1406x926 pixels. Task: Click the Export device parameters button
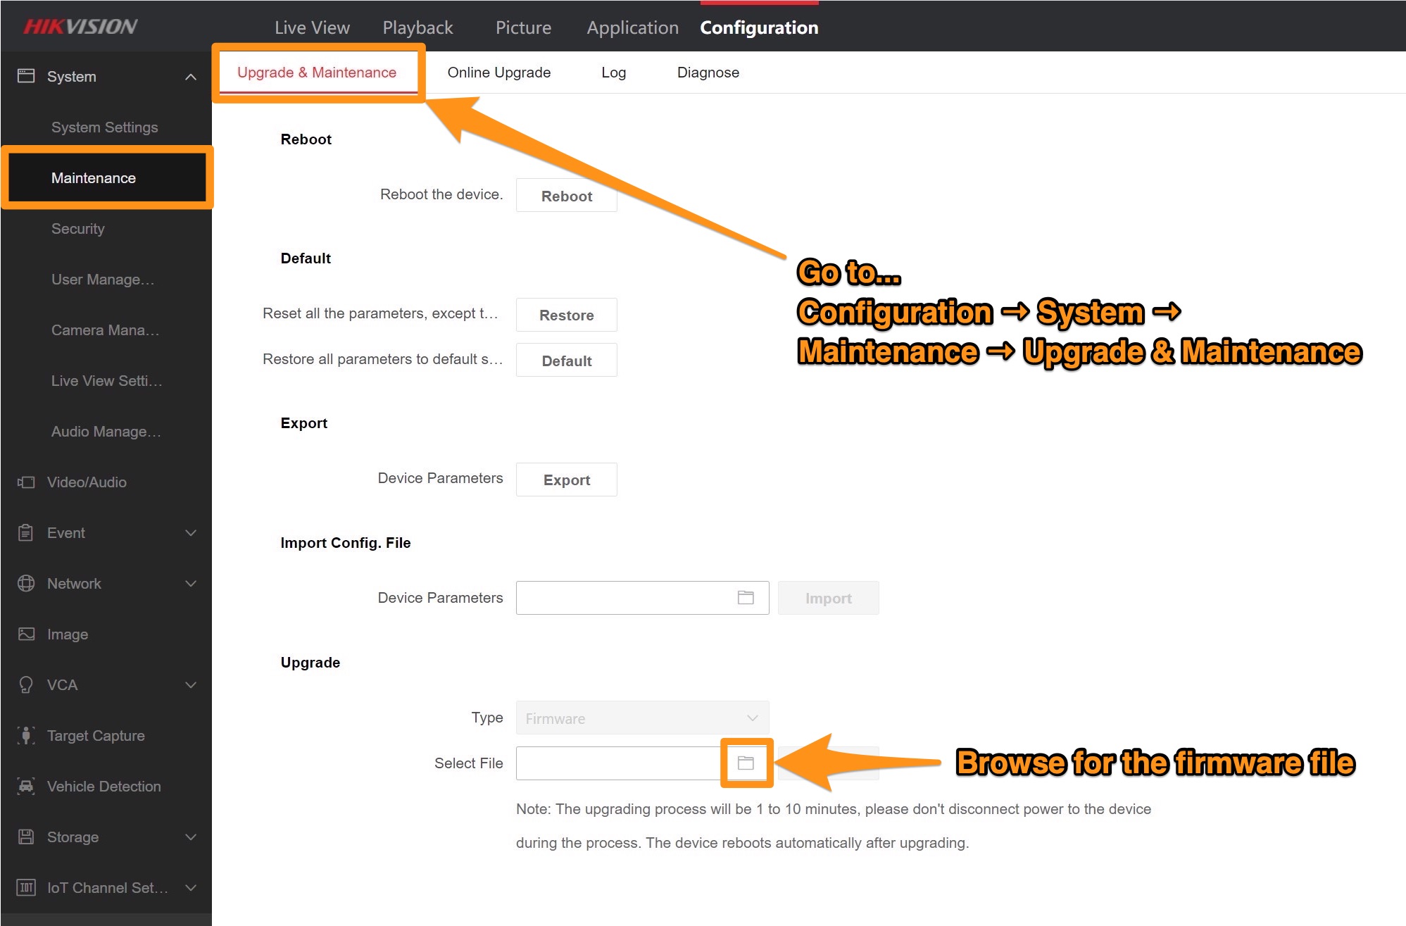(566, 480)
